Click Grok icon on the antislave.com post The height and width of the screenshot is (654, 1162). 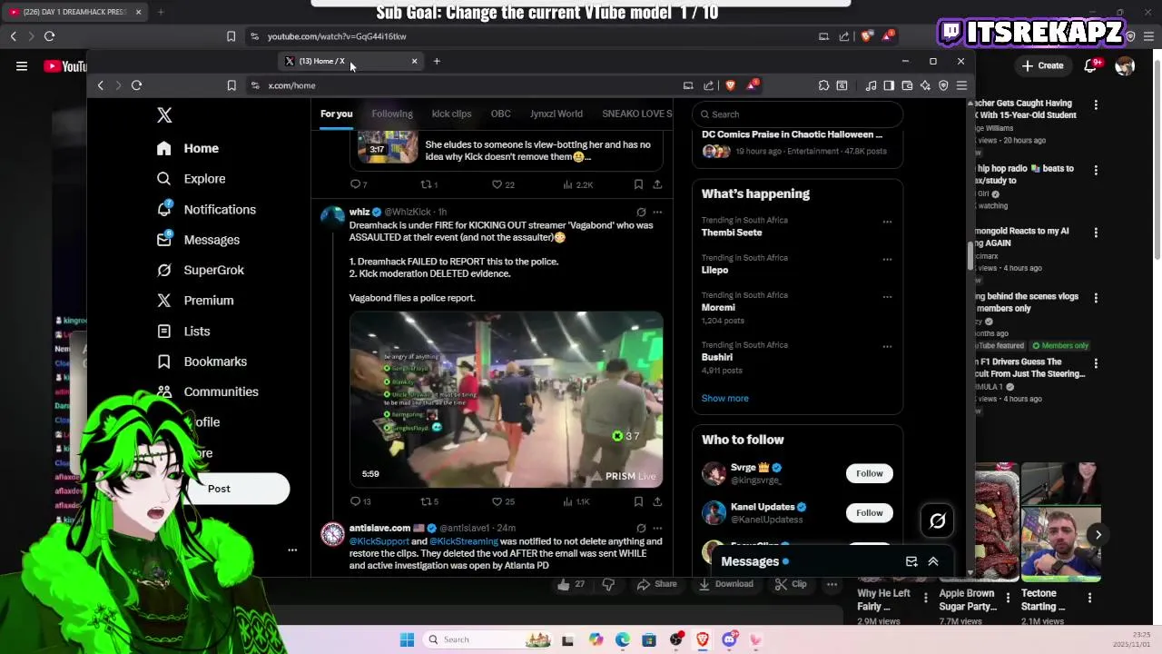641,529
